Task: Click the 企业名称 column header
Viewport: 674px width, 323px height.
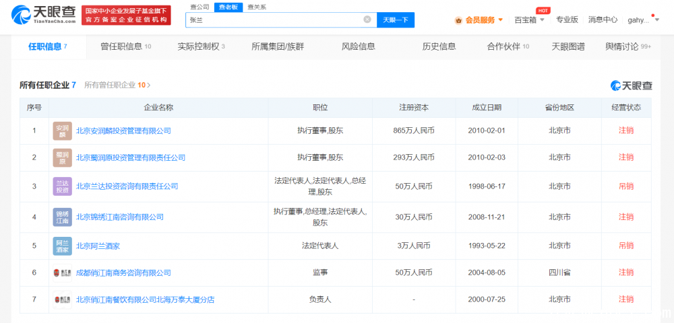Action: 158,108
